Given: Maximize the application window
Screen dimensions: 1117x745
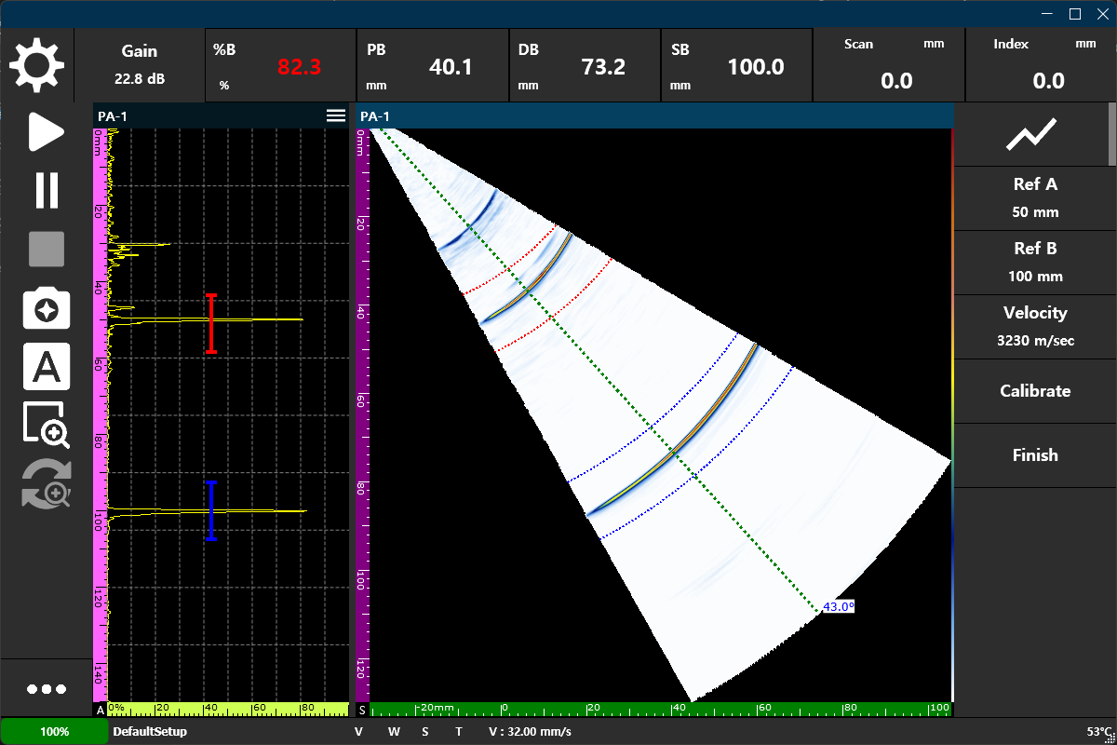Looking at the screenshot, I should [1075, 13].
